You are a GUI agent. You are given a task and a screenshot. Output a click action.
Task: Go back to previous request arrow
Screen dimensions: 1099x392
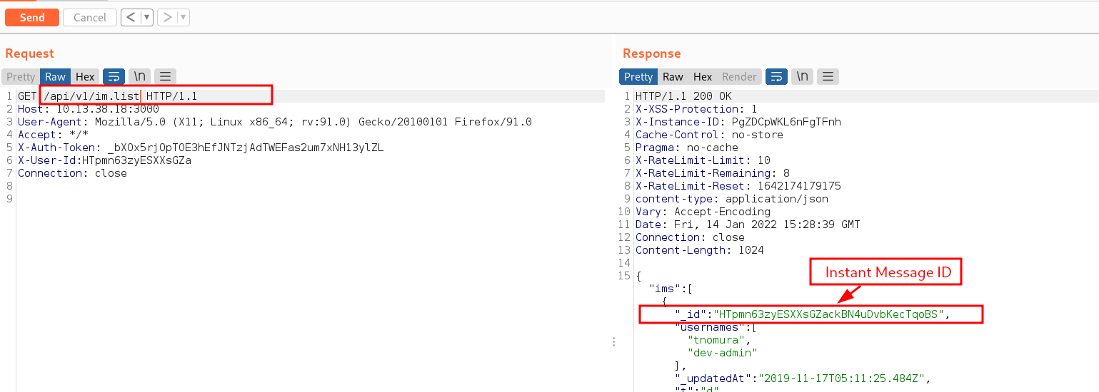130,17
